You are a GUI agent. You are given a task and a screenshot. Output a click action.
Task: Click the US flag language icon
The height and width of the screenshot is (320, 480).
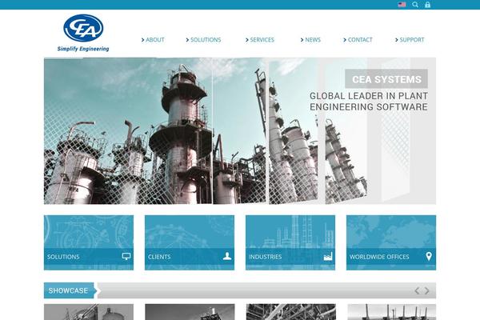(402, 5)
